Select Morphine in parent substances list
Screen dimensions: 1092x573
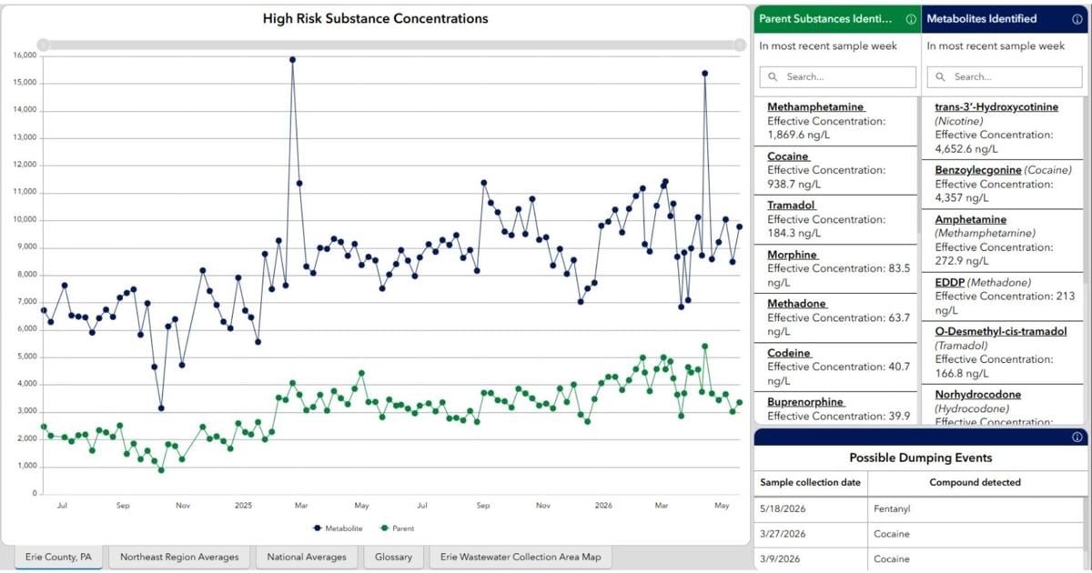coord(793,255)
